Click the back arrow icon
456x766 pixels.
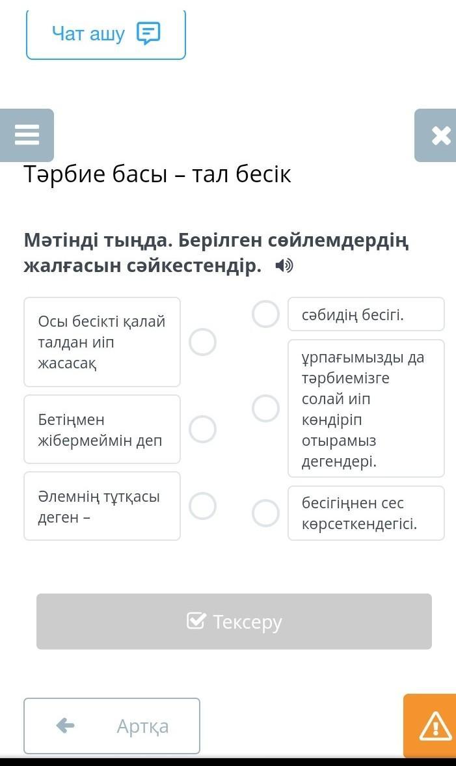pos(66,725)
